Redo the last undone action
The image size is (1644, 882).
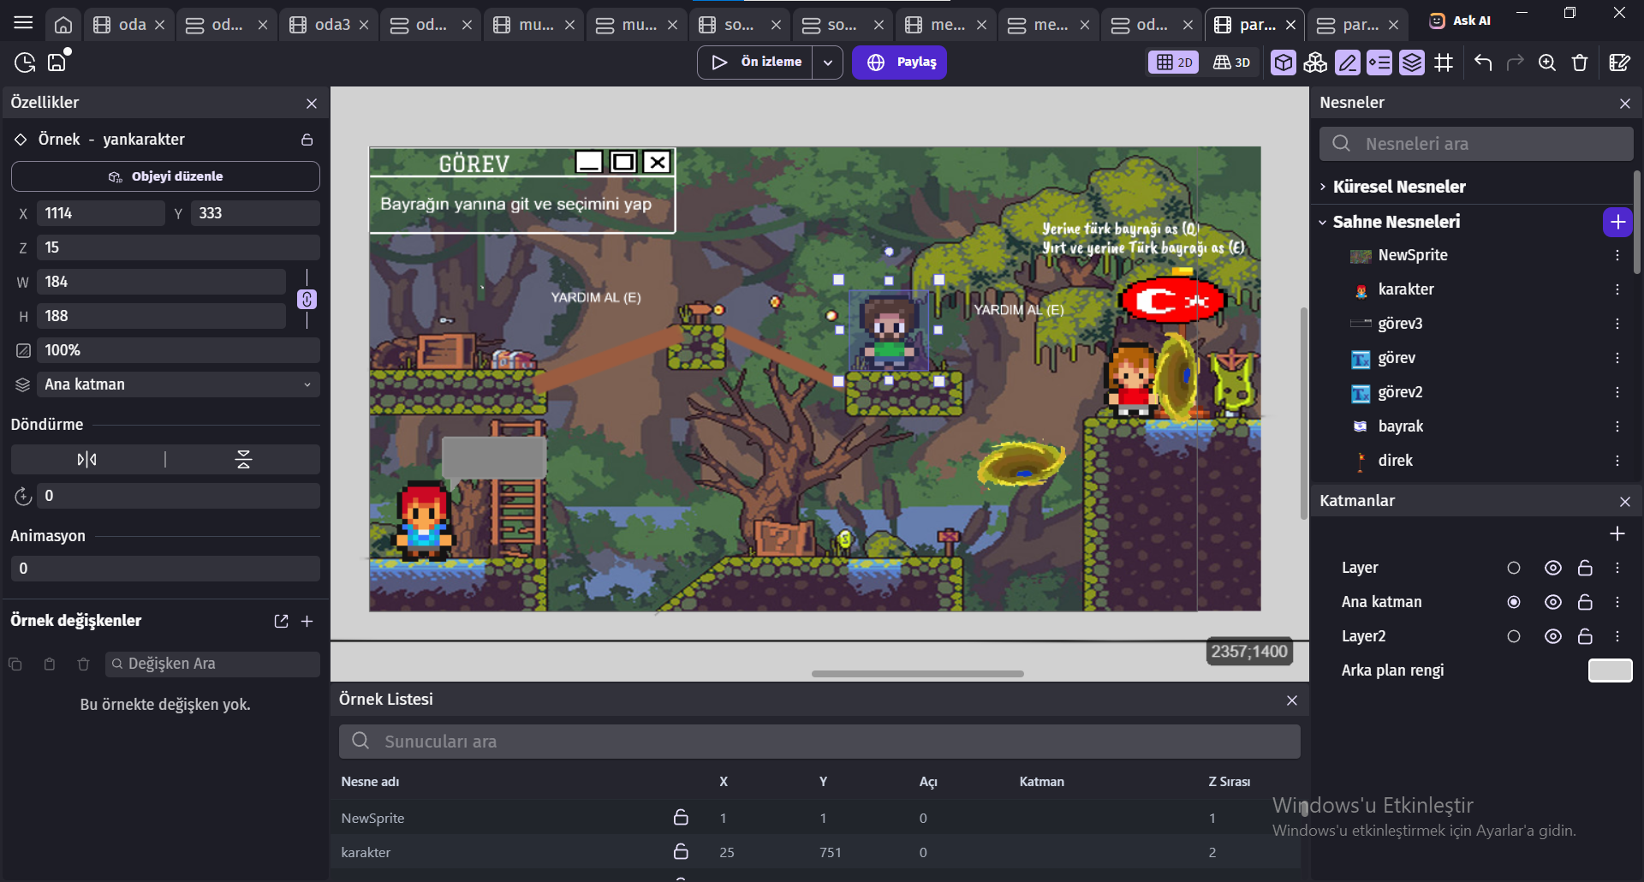pos(1515,63)
